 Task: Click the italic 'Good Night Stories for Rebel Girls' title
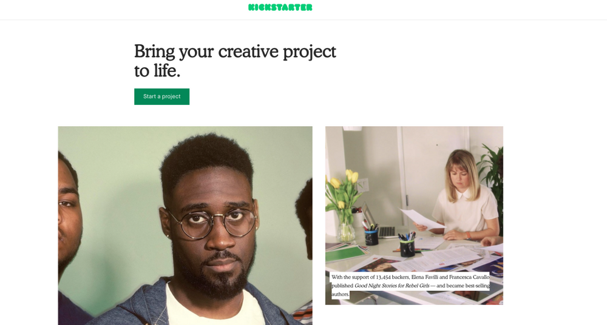click(392, 286)
